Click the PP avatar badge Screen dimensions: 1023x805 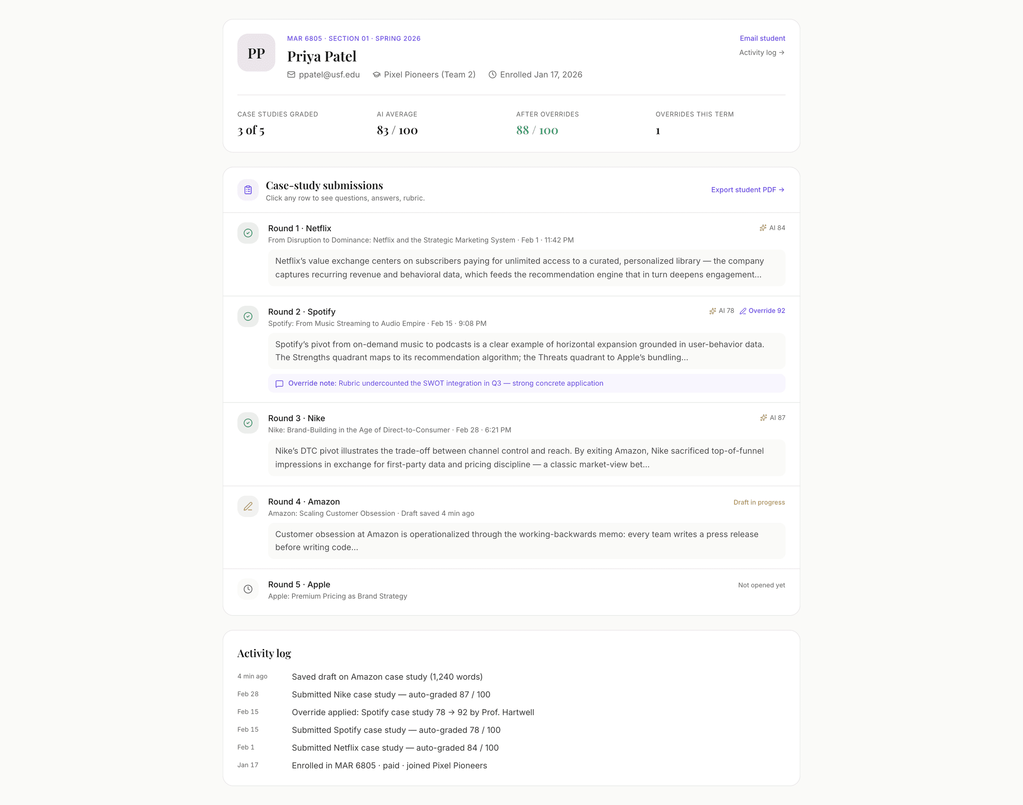256,53
